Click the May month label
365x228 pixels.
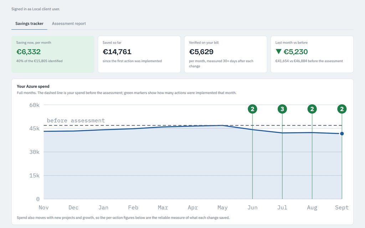click(x=222, y=208)
